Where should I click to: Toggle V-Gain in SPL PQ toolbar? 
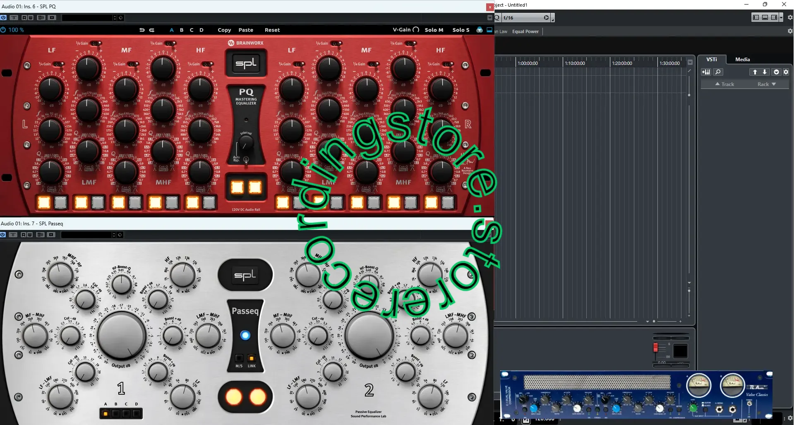pyautogui.click(x=406, y=30)
